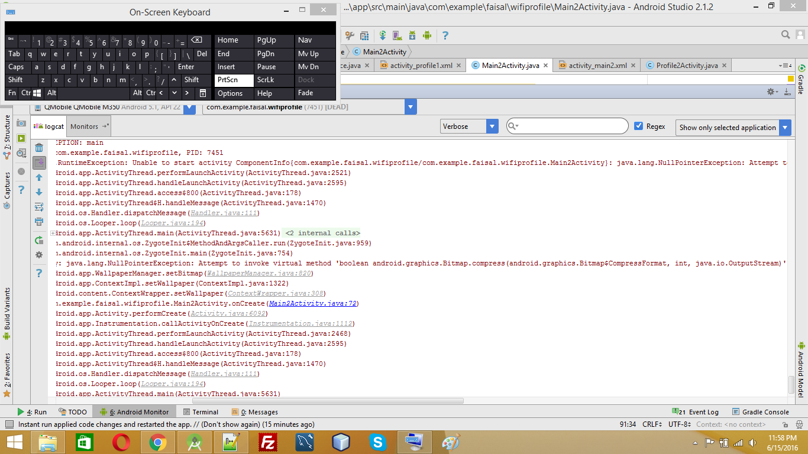Open Android Monitor panel settings gear

(x=771, y=92)
